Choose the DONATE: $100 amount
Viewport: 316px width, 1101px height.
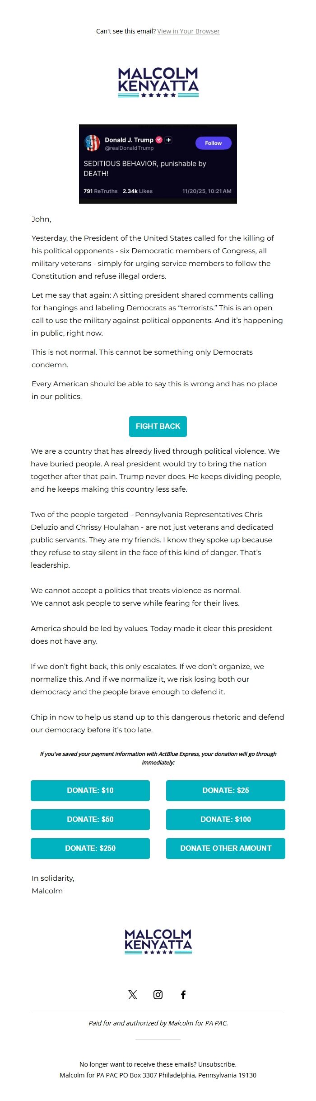pos(226,819)
